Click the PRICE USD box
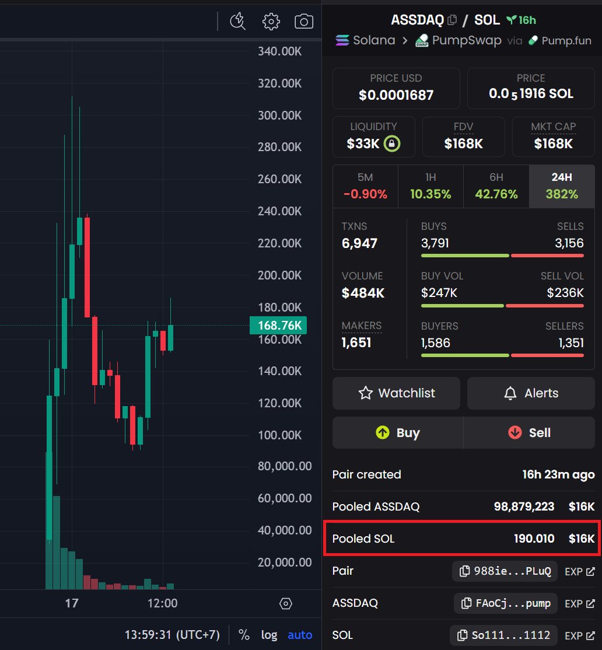Image resolution: width=602 pixels, height=650 pixels. tap(396, 88)
